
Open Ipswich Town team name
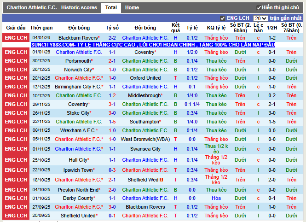tap(79, 170)
